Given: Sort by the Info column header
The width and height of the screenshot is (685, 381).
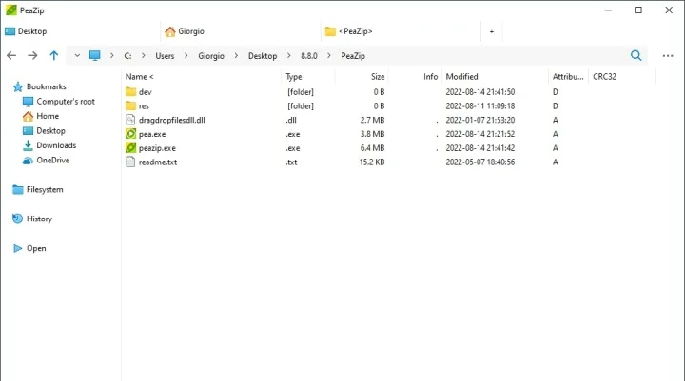Looking at the screenshot, I should point(430,76).
